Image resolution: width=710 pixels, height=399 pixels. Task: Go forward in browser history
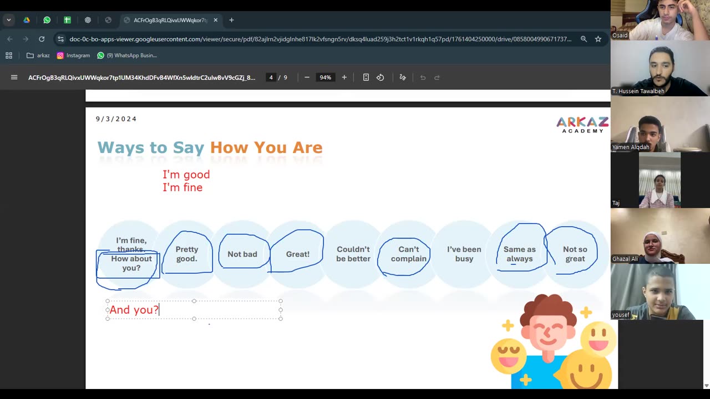pos(26,39)
